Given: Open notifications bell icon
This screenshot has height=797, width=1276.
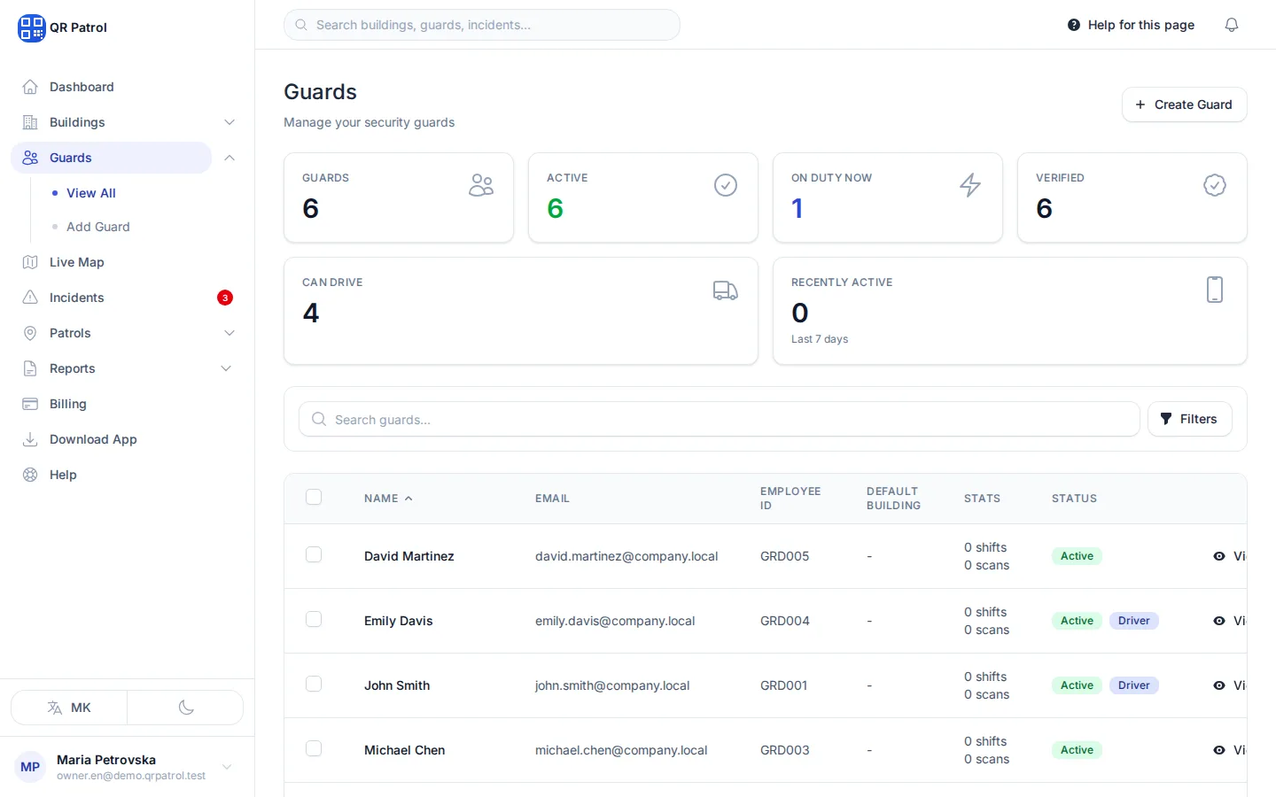Looking at the screenshot, I should tap(1232, 25).
